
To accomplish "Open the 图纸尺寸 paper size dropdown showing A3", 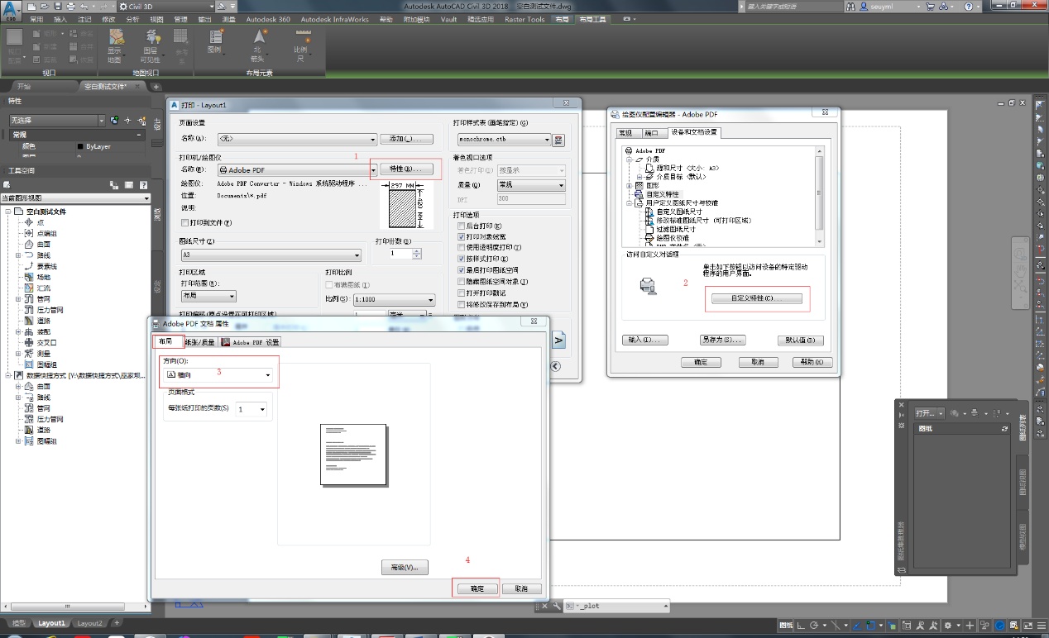I will tap(271, 255).
